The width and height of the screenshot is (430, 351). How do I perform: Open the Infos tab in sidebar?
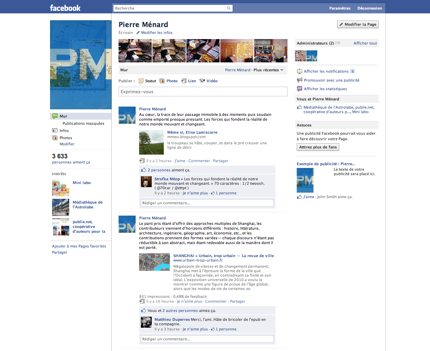pos(64,131)
